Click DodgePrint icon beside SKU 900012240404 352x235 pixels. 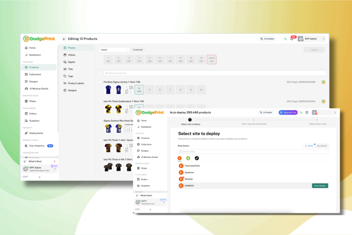tap(323, 101)
